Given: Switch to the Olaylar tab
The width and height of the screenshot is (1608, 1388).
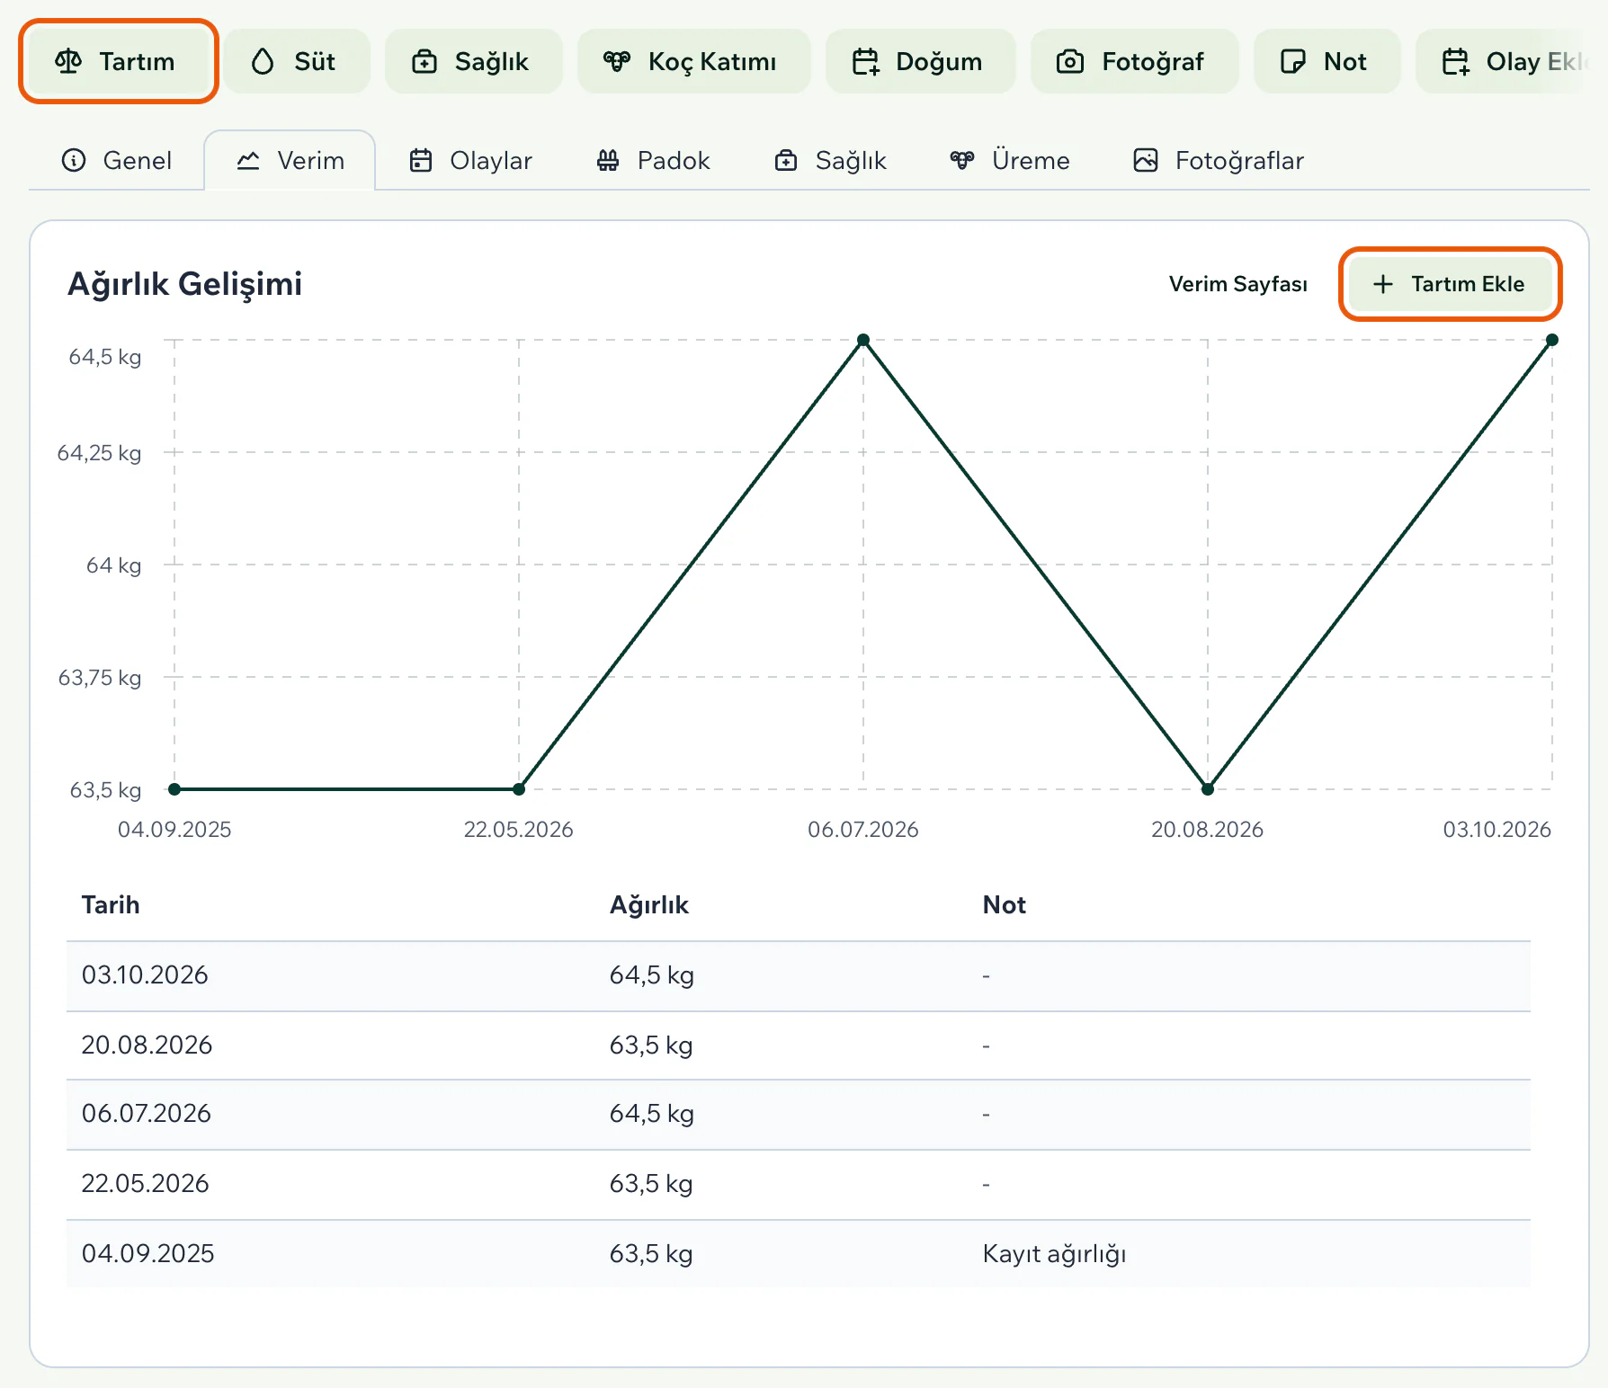Looking at the screenshot, I should point(471,160).
